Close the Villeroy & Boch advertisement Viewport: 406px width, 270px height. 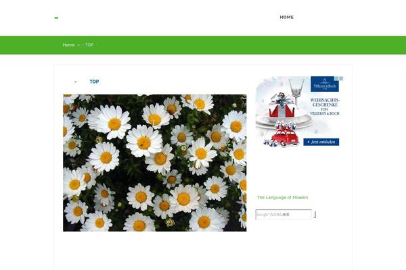click(341, 78)
